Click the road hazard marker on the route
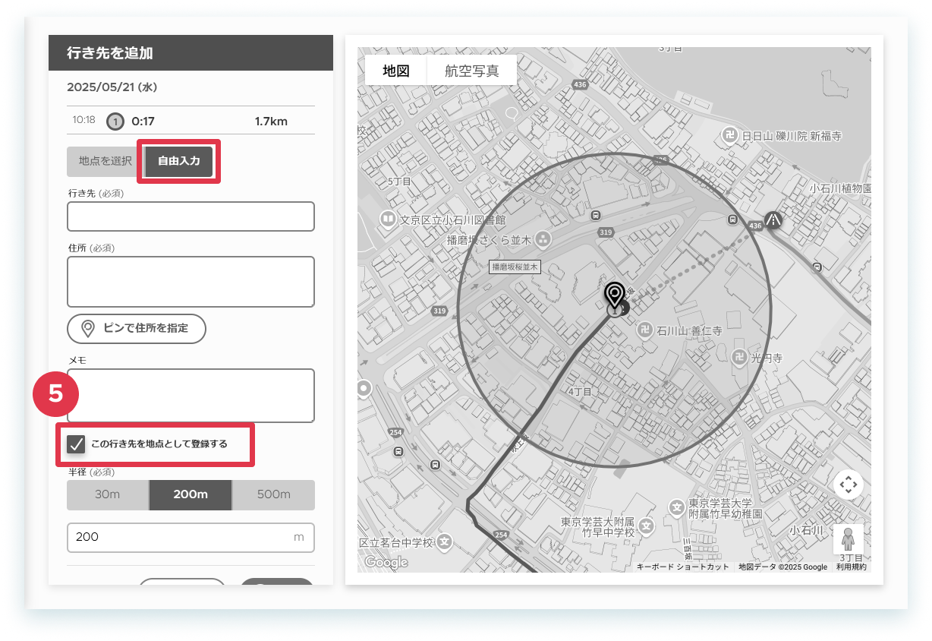Viewport: 932px width, 641px height. tap(773, 221)
